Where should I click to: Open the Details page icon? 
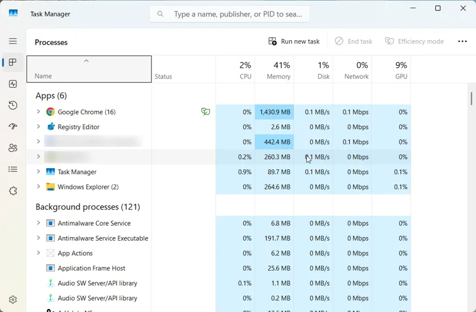(13, 169)
